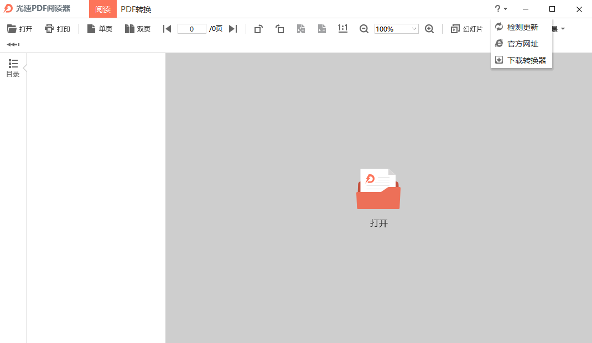Go to the first page arrow

point(167,29)
